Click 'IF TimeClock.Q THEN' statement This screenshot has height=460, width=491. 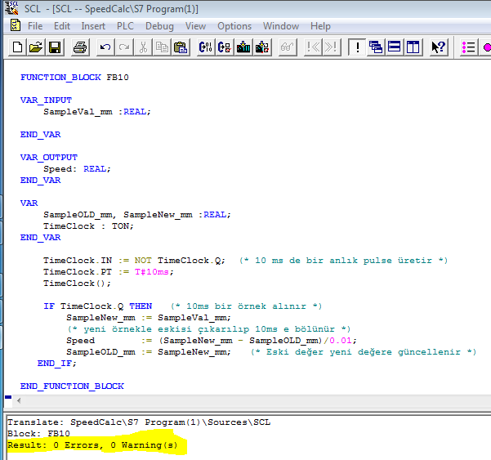[x=98, y=306]
